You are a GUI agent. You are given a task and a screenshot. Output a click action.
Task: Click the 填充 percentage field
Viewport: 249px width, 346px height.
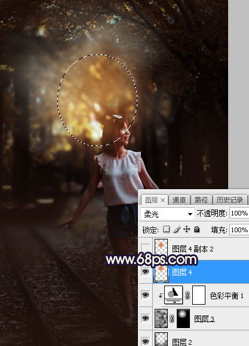239,230
